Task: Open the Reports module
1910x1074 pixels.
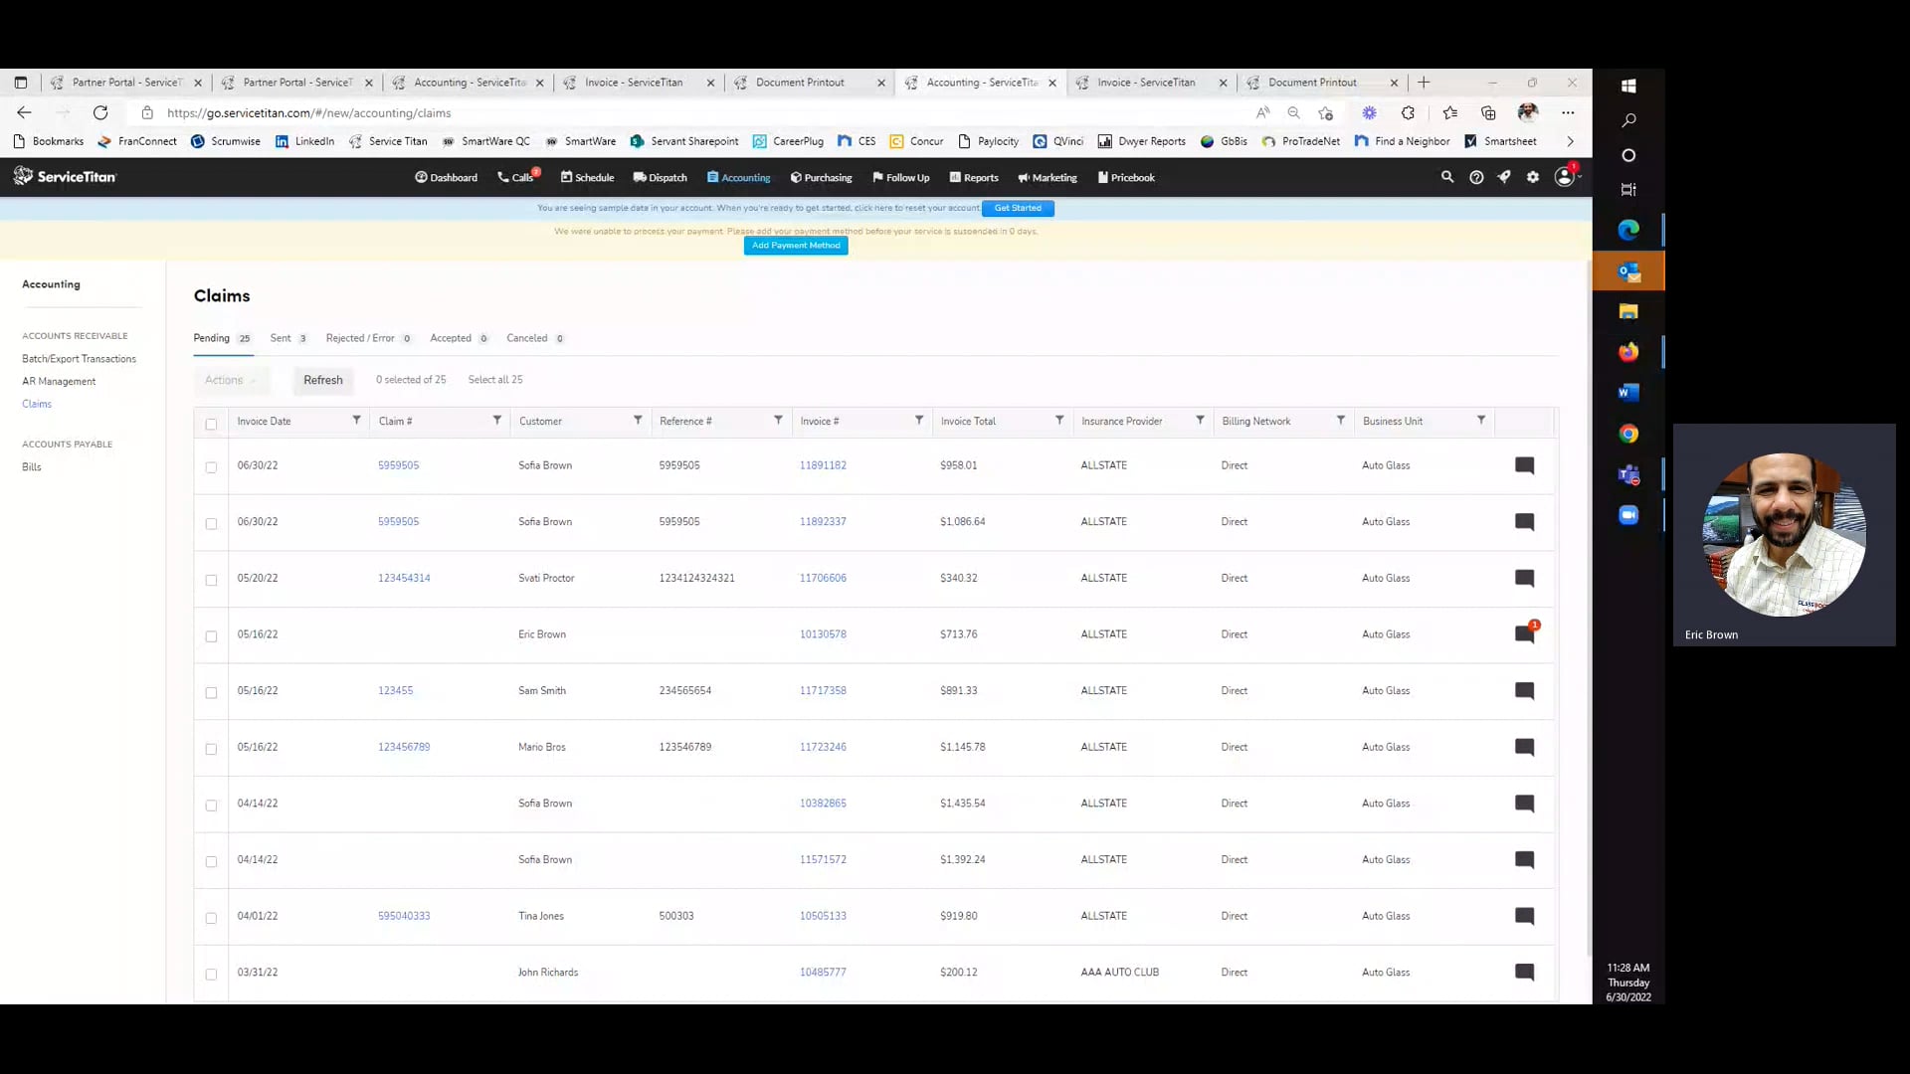Action: point(974,177)
